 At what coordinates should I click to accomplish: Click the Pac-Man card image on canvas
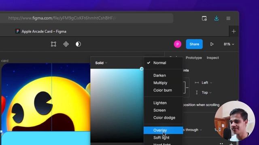46,97
